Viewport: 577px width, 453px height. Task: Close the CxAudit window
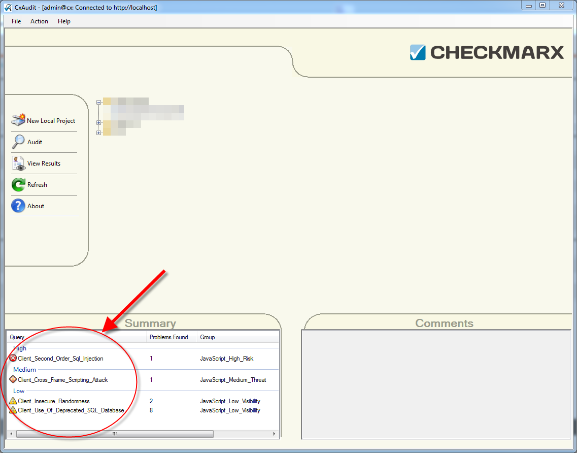[x=562, y=6]
